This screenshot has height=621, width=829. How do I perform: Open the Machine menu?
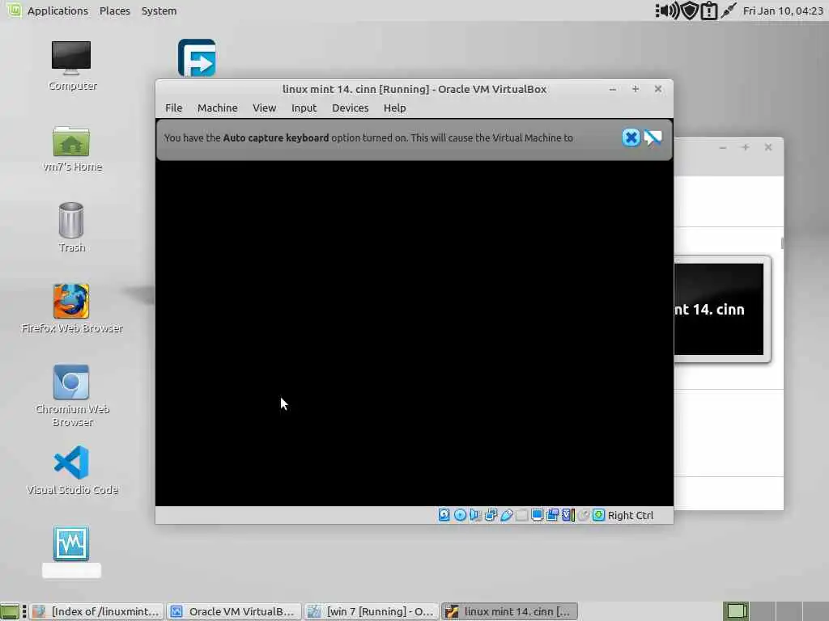(217, 108)
